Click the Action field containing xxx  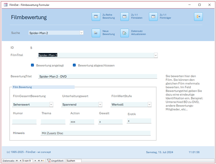tap(82, 122)
